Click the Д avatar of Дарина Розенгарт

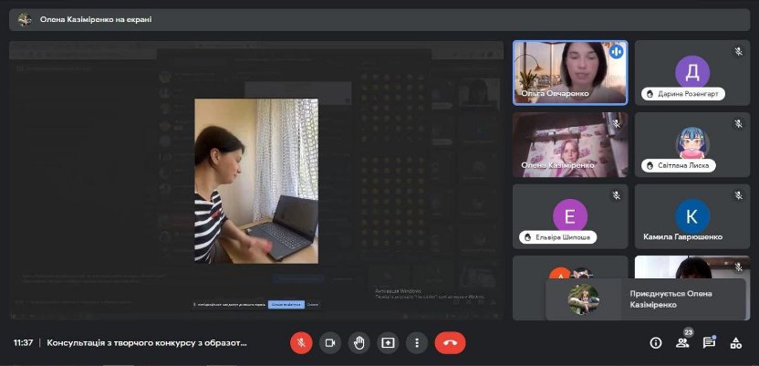pos(692,73)
